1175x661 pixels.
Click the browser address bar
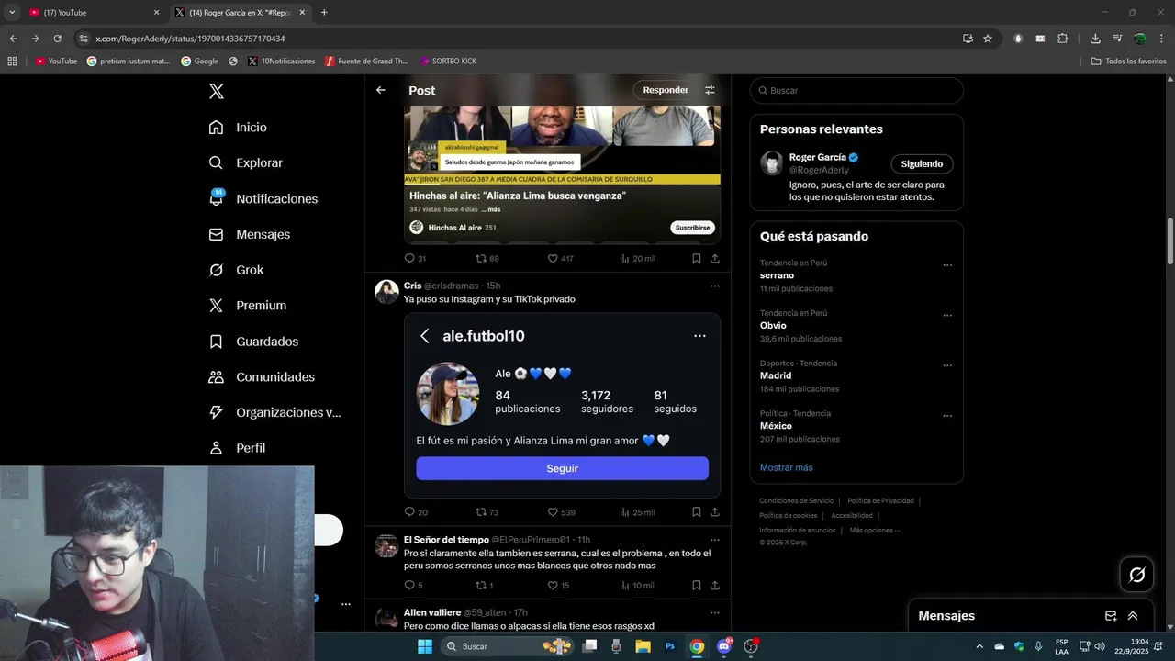514,39
